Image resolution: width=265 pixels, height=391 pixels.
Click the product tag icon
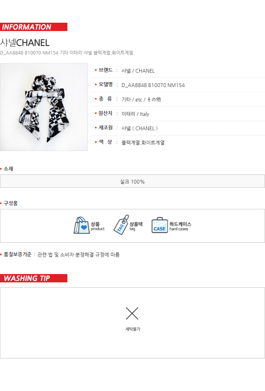[x=121, y=225]
